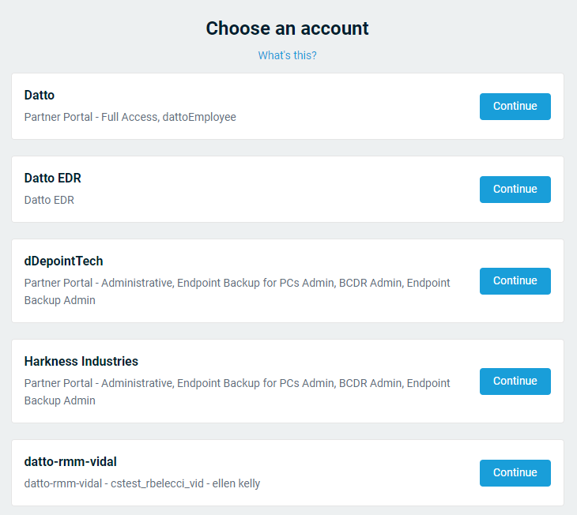
Task: Select the Datto account title
Action: coord(40,96)
